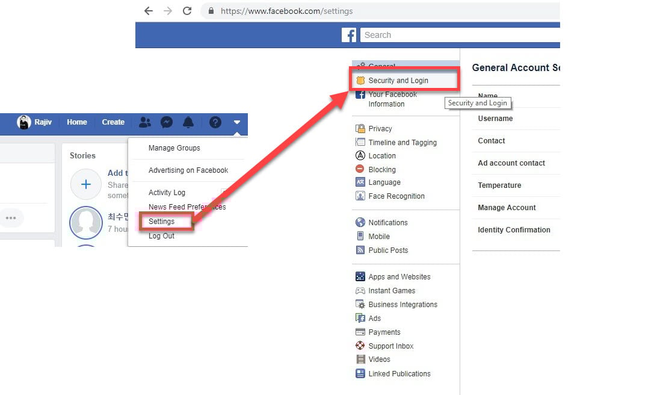This screenshot has height=395, width=669.
Task: Open the Notifications bell icon
Action: pos(188,122)
